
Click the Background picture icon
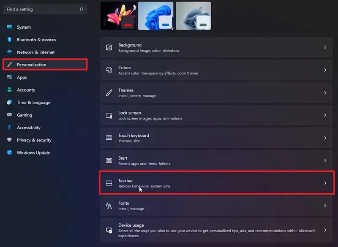[x=109, y=47]
